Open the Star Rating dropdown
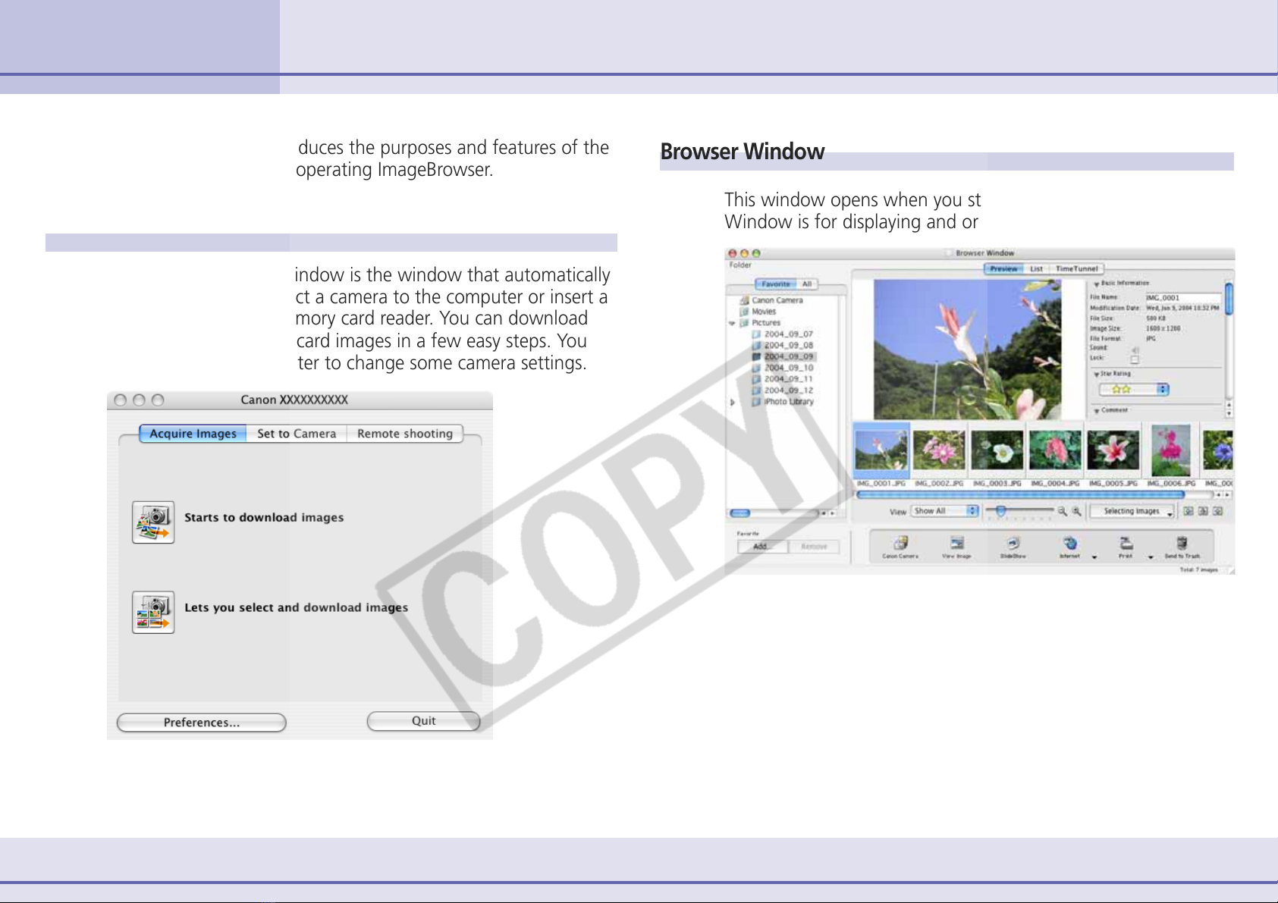This screenshot has height=903, width=1278. [x=1134, y=389]
